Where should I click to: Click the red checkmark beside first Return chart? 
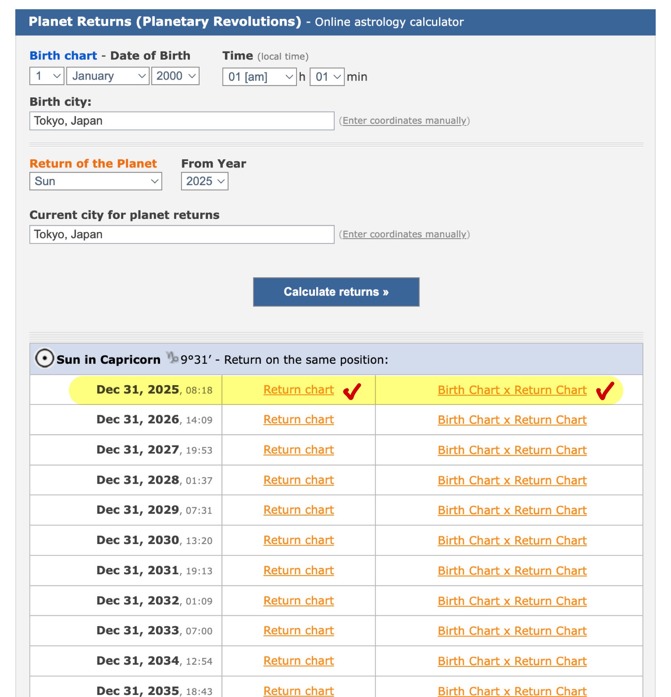coord(352,391)
